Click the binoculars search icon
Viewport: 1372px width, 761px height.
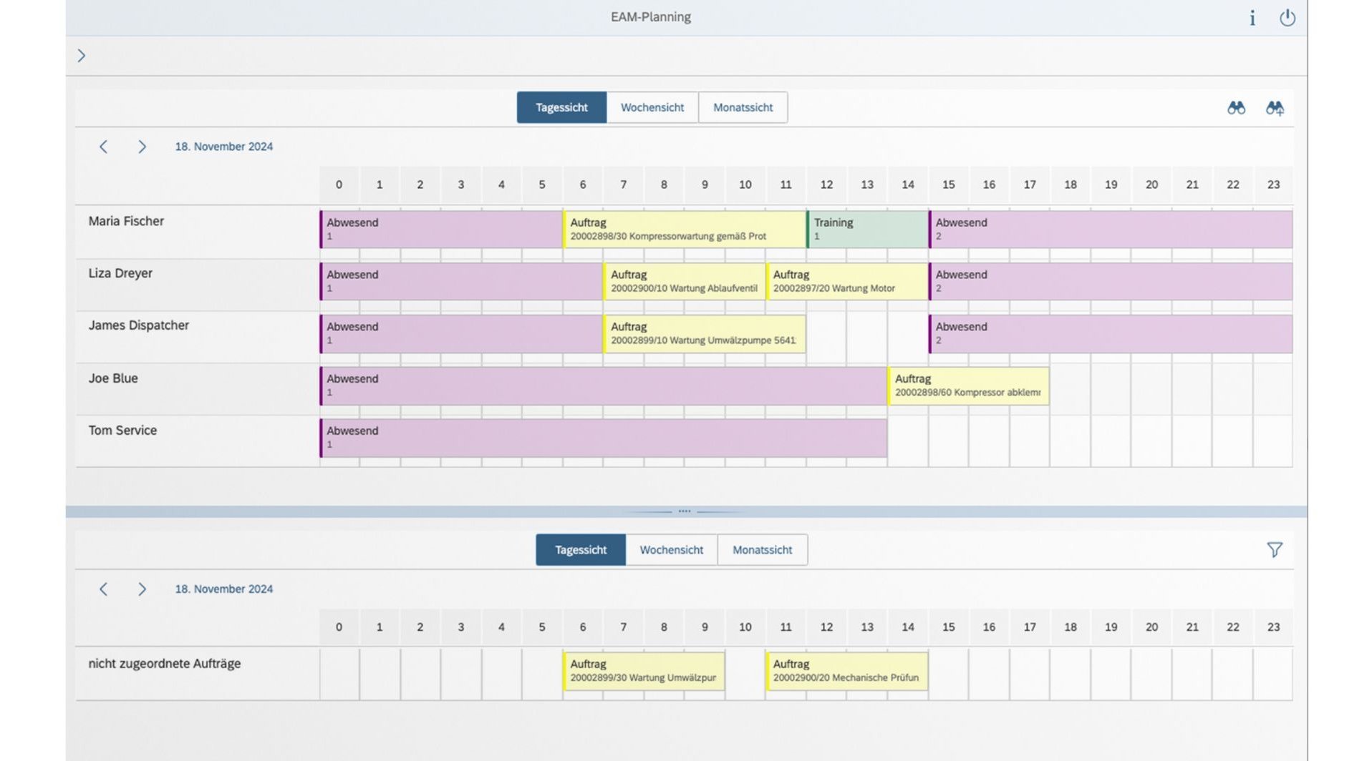[x=1235, y=108]
